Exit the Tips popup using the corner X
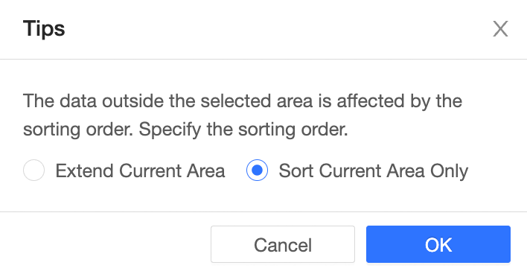 (500, 28)
